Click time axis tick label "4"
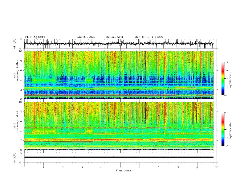This screenshot has height=188, width=244. coord(101,167)
